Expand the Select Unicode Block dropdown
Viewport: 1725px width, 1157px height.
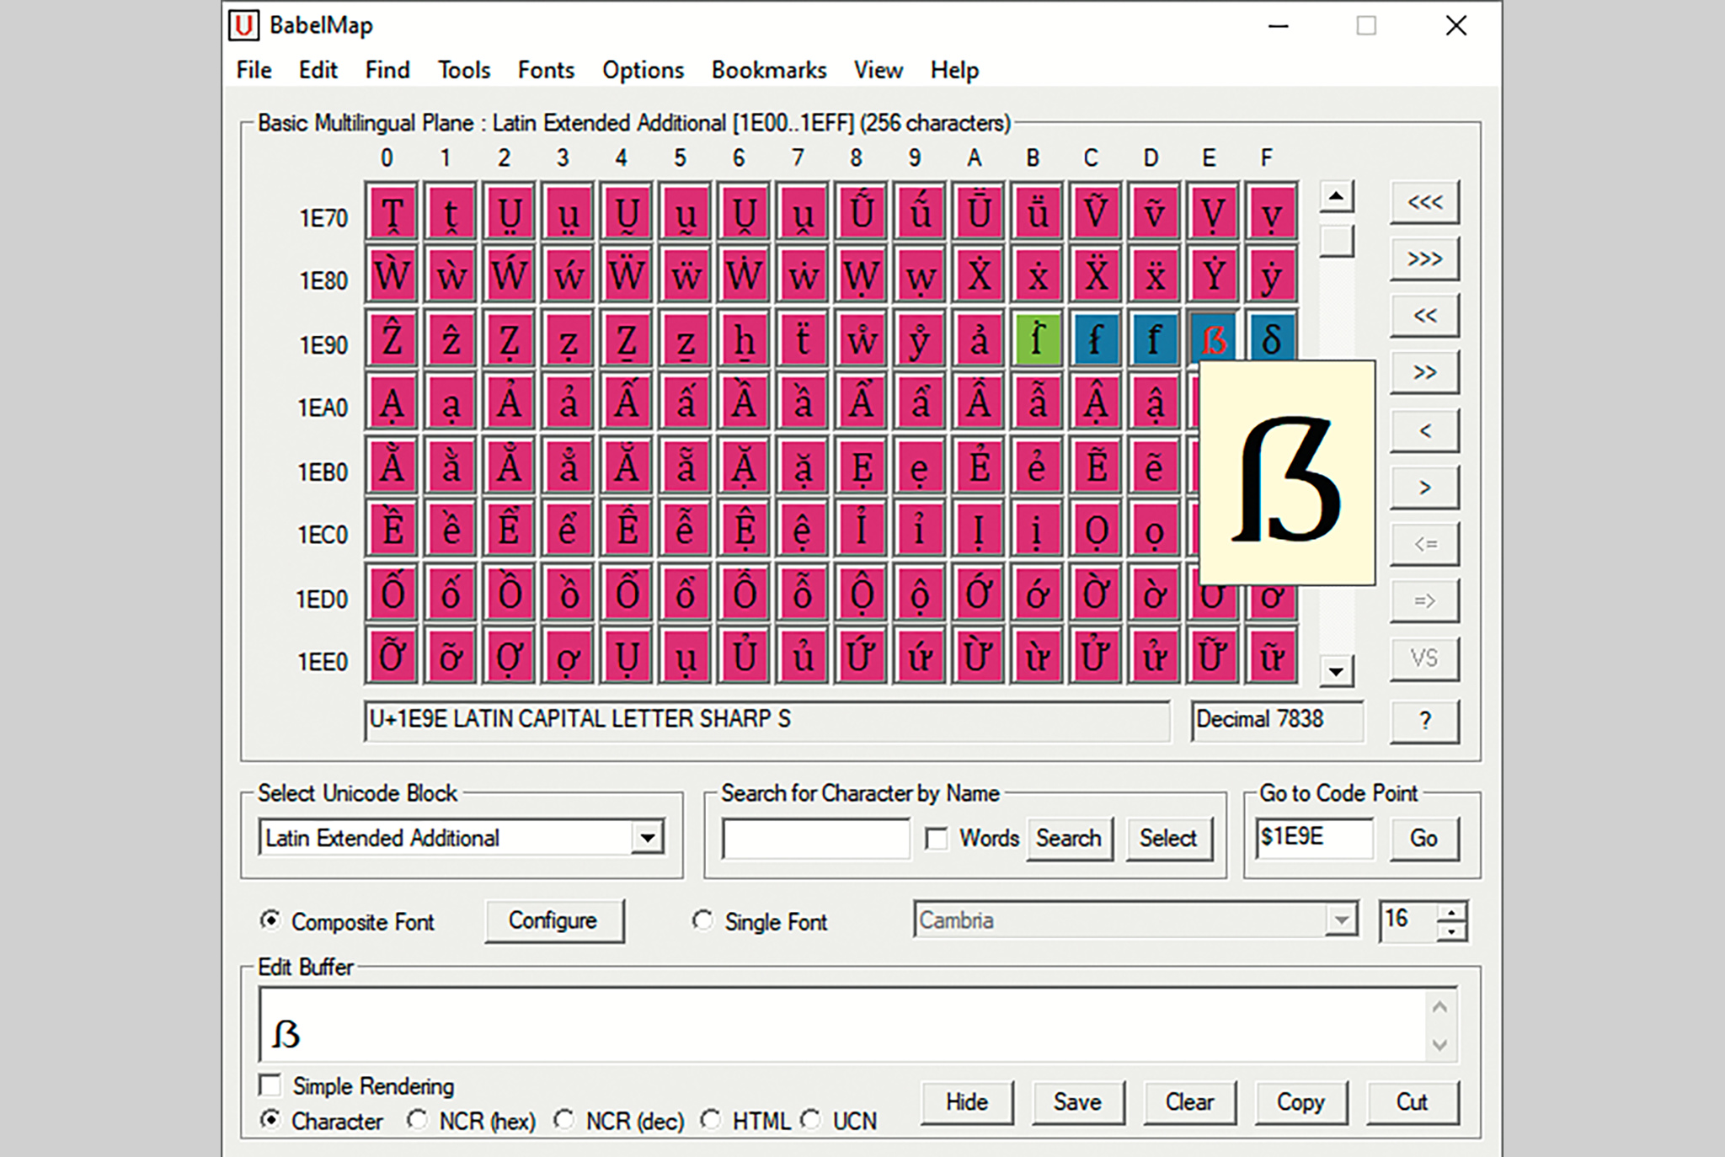(647, 838)
